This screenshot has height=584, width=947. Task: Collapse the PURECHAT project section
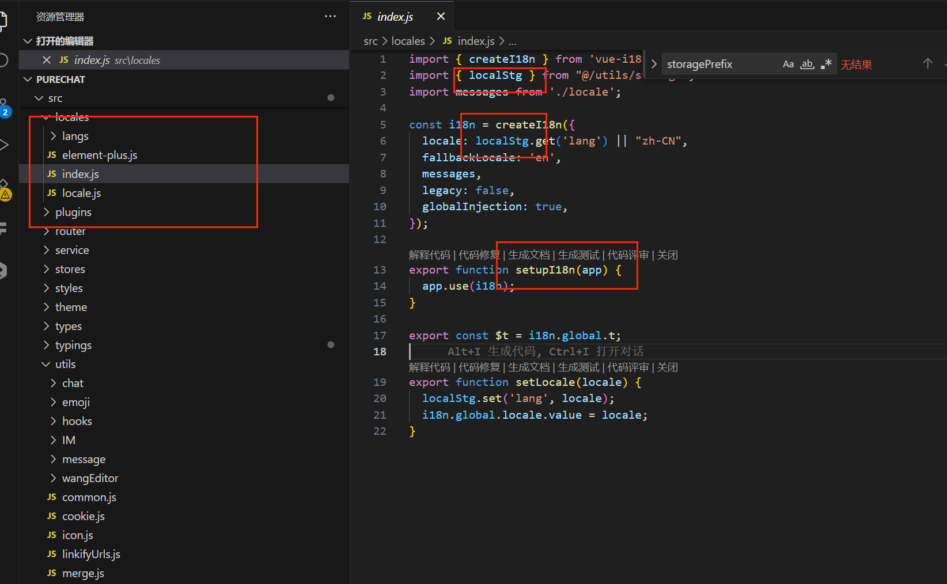[27, 79]
